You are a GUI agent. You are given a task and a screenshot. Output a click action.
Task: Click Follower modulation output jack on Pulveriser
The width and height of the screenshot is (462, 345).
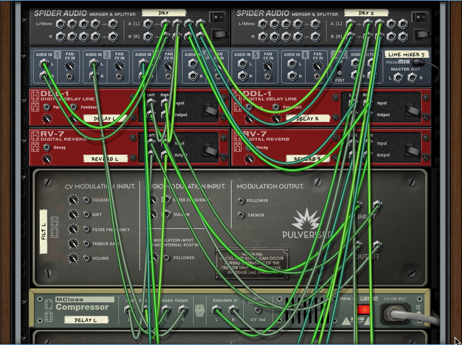coord(241,201)
